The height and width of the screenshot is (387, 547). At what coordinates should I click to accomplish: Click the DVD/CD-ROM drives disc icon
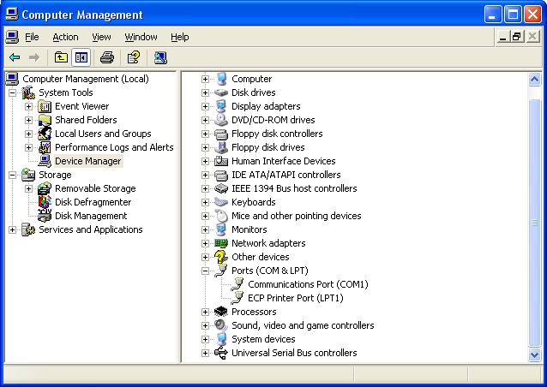pyautogui.click(x=221, y=120)
